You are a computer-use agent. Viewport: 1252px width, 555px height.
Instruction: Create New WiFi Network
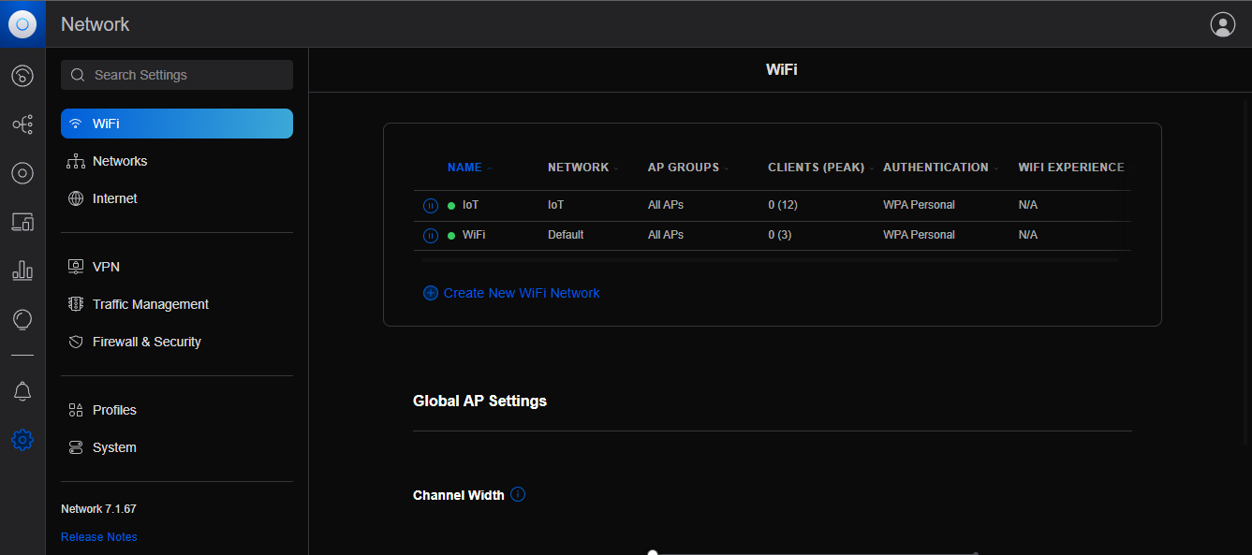coord(511,293)
